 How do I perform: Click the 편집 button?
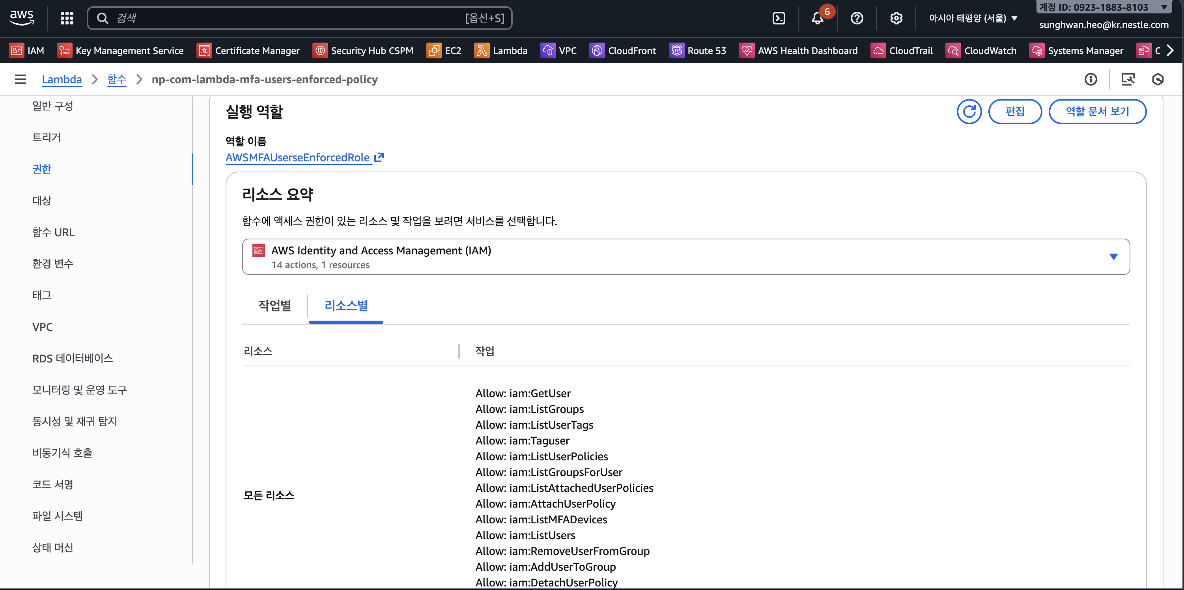point(1014,111)
